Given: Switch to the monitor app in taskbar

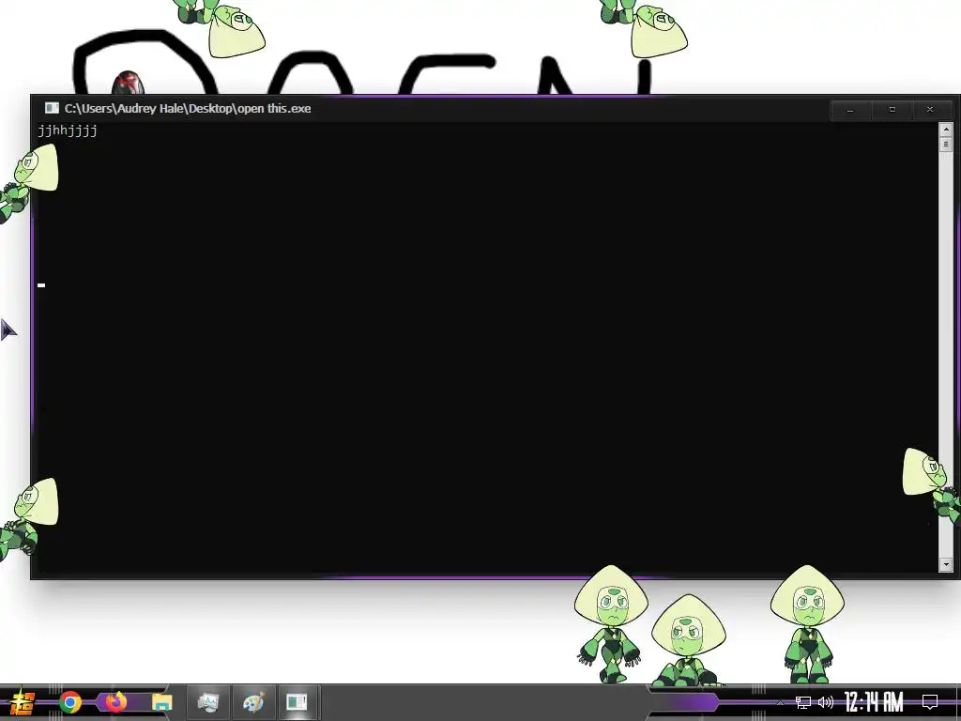Looking at the screenshot, I should click(x=208, y=702).
